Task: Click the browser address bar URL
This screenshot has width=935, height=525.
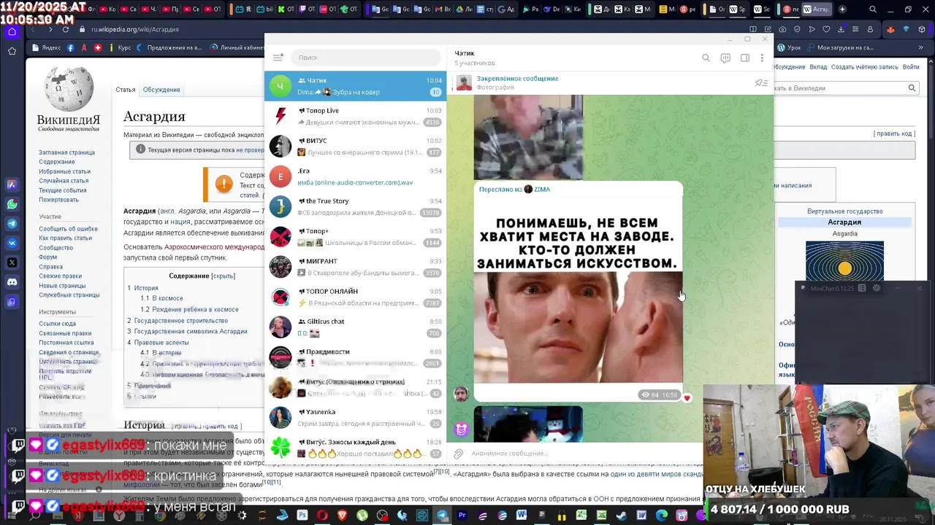Action: pos(134,29)
